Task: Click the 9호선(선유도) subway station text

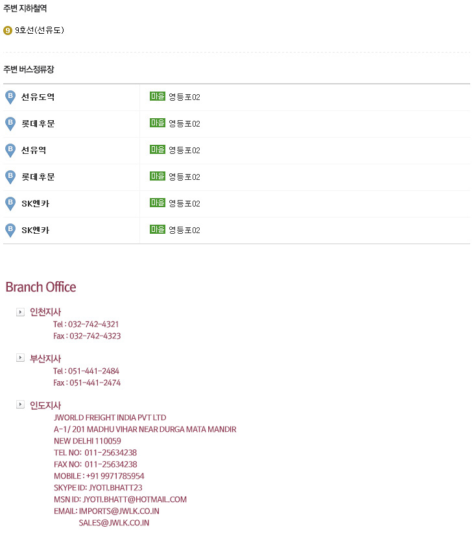Action: (40, 31)
